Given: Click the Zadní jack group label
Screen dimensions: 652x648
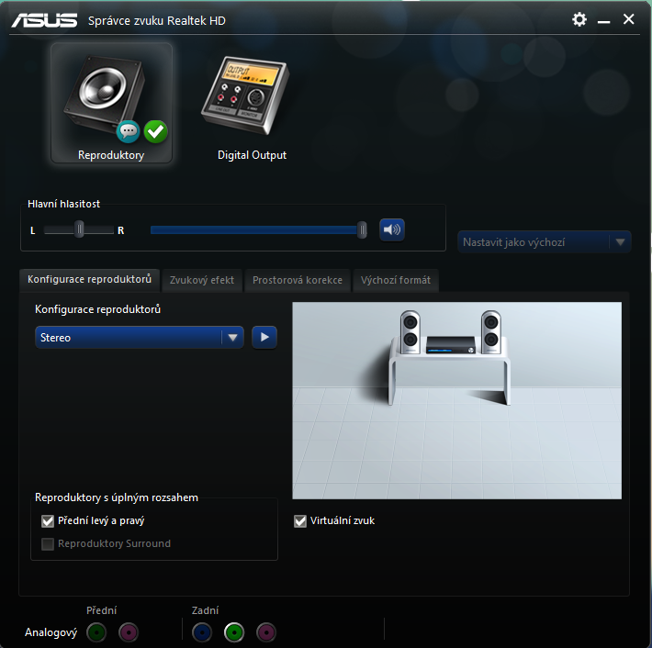Looking at the screenshot, I should pyautogui.click(x=205, y=610).
